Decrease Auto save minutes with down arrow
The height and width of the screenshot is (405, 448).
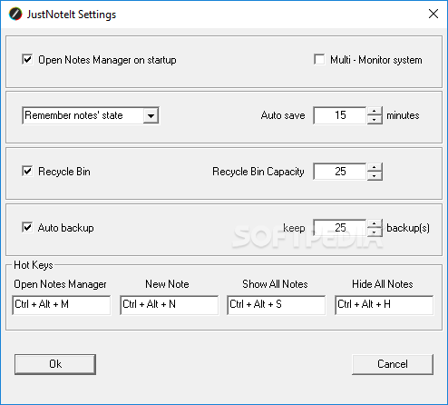375,120
